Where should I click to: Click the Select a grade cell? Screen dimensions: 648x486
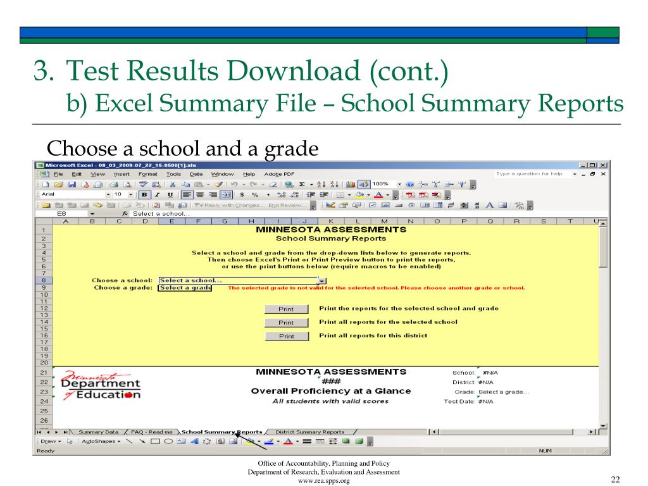185,288
